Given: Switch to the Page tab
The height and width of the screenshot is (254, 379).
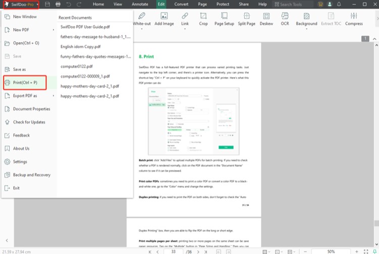Looking at the screenshot, I should coord(202,4).
